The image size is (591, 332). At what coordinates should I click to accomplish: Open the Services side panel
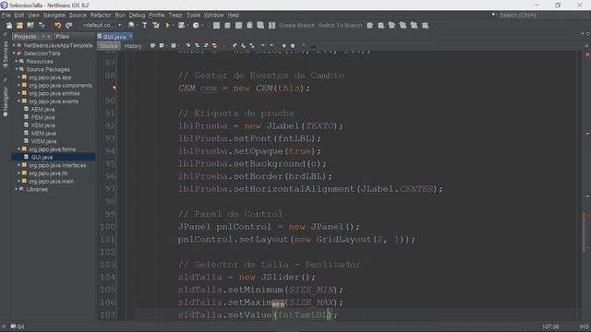[x=6, y=53]
